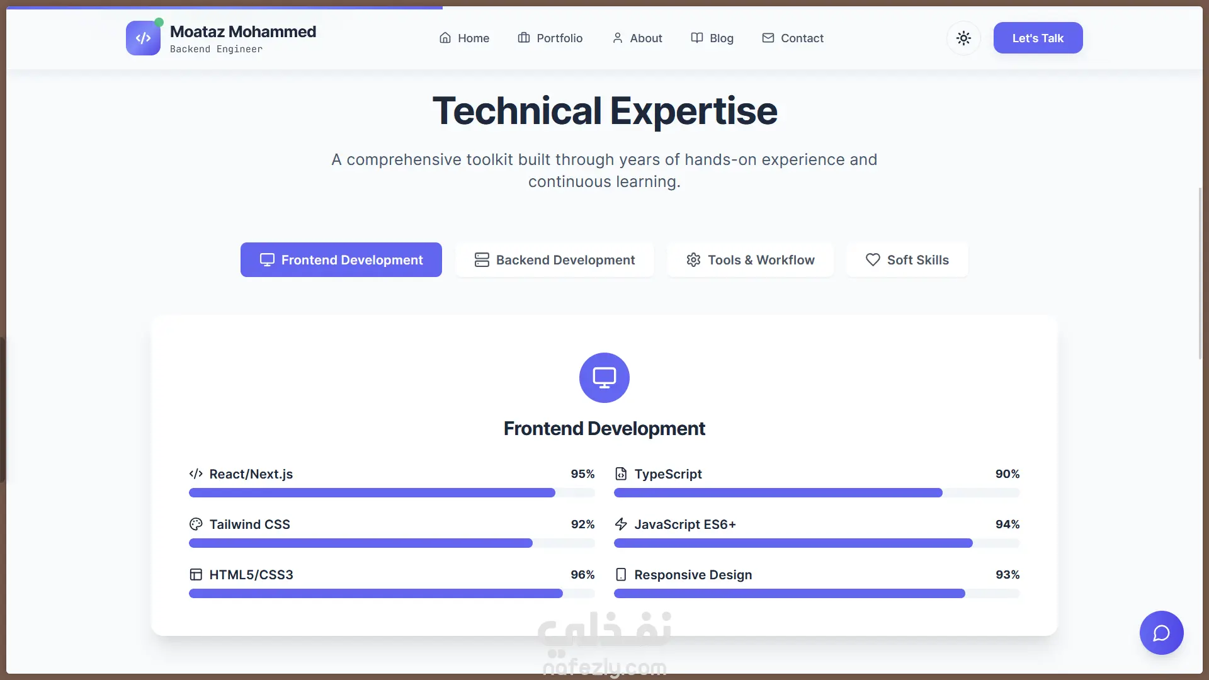Click the Tailwind CSS palette icon
This screenshot has width=1209, height=680.
tap(196, 524)
